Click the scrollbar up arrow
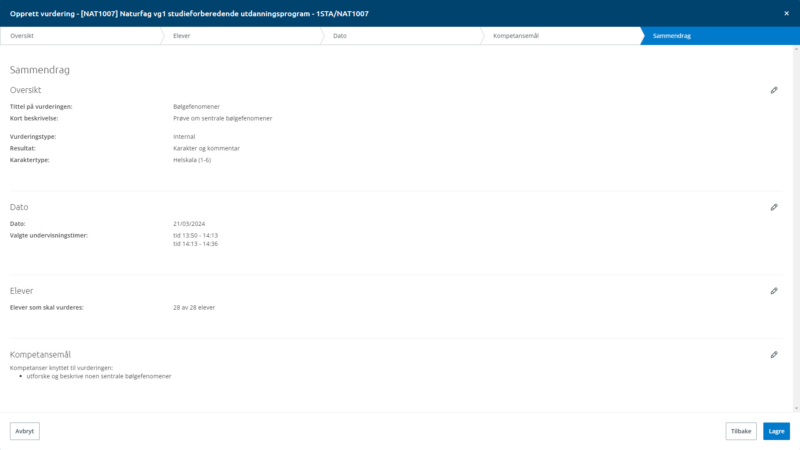Screen dimensions: 800x450 pyautogui.click(x=796, y=49)
